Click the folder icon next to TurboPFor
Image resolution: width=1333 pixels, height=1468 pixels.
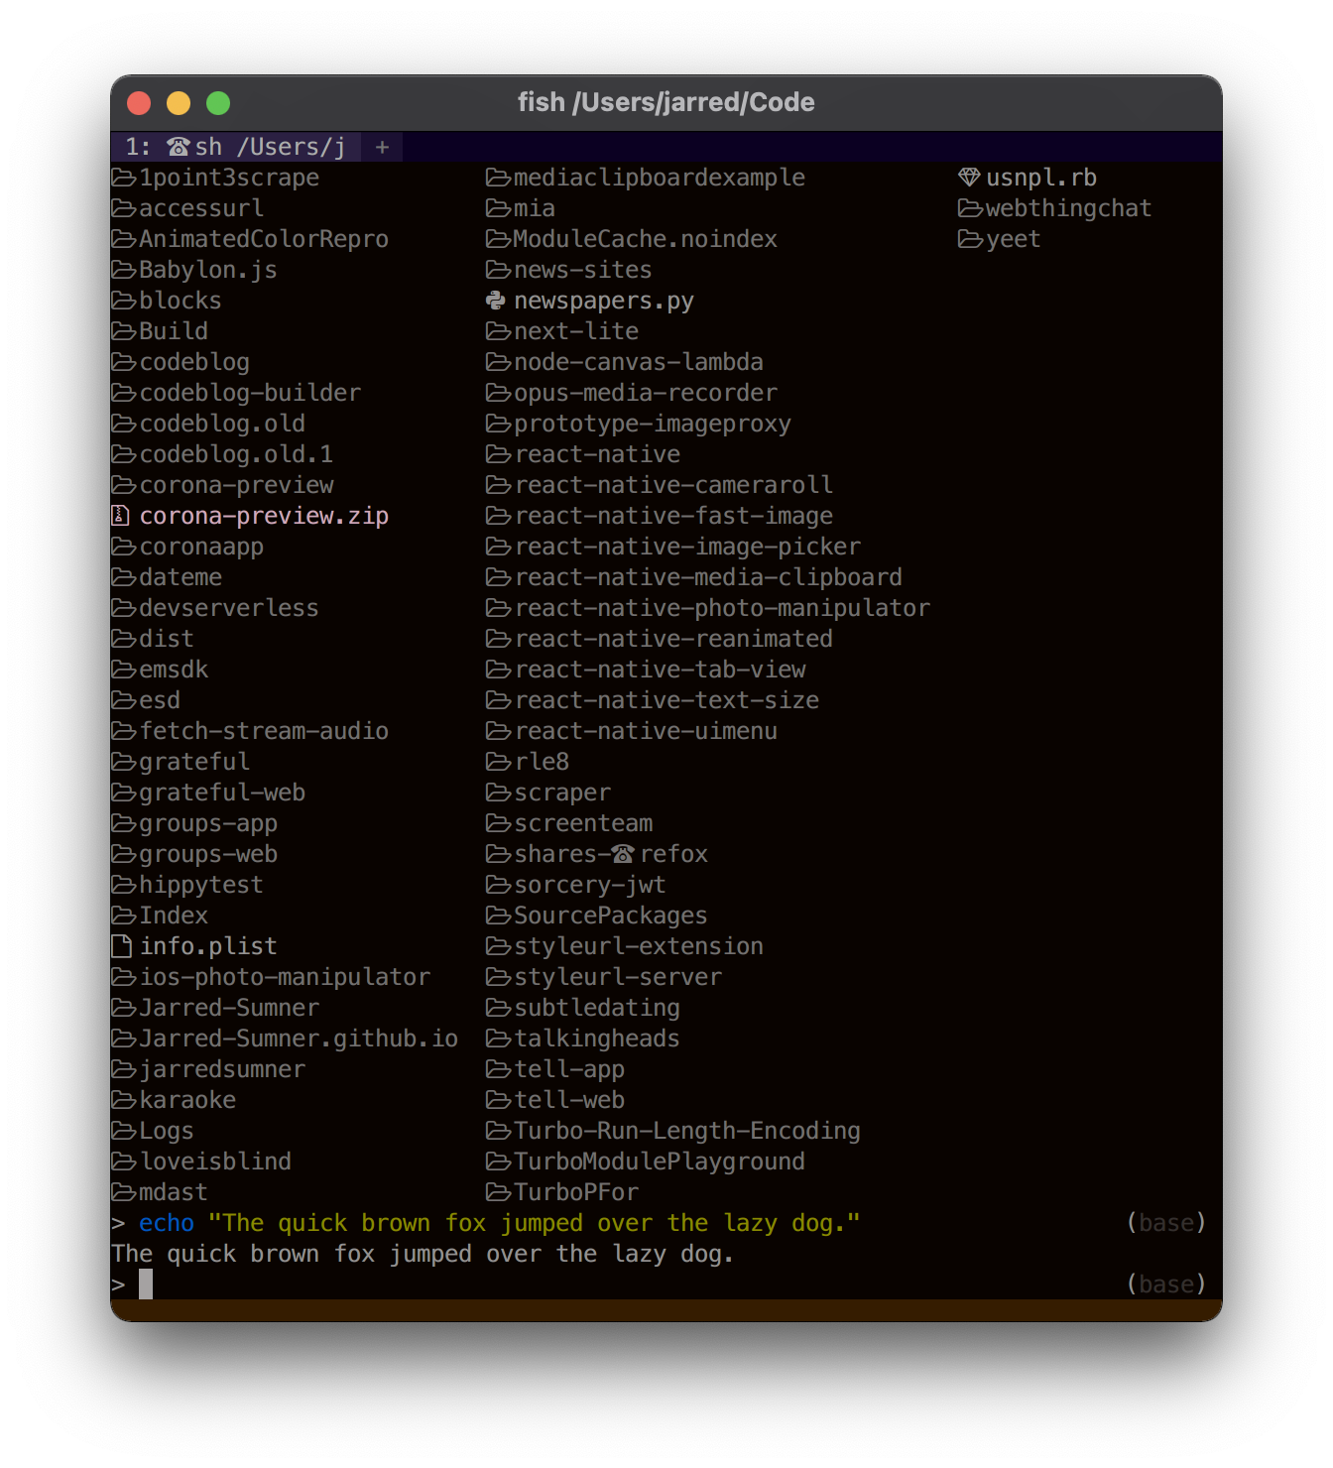tap(498, 1191)
